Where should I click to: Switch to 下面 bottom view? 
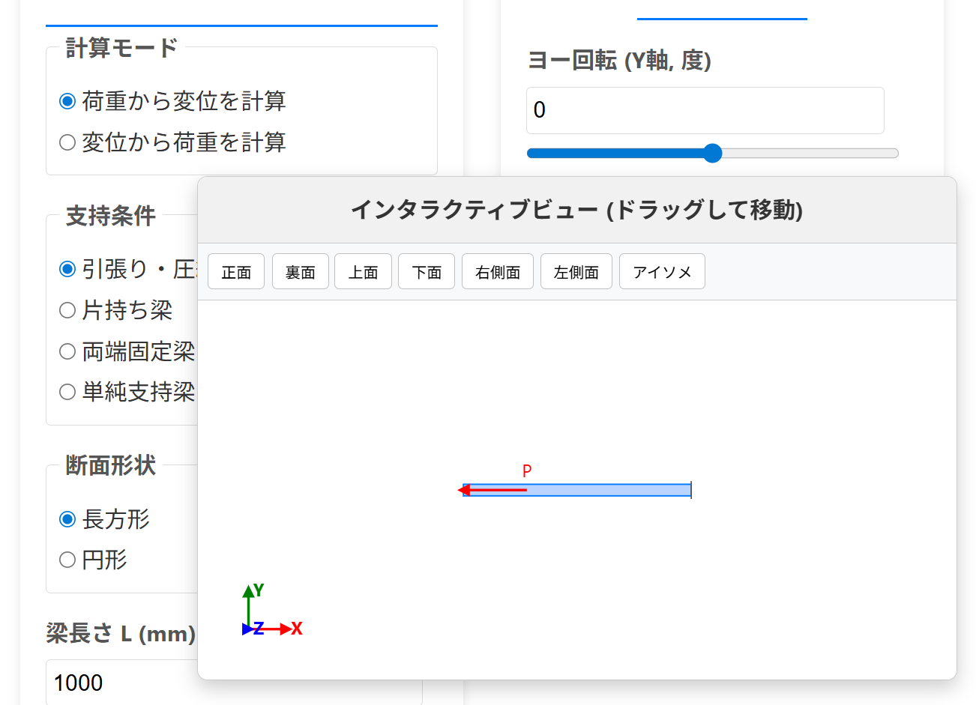(x=427, y=272)
